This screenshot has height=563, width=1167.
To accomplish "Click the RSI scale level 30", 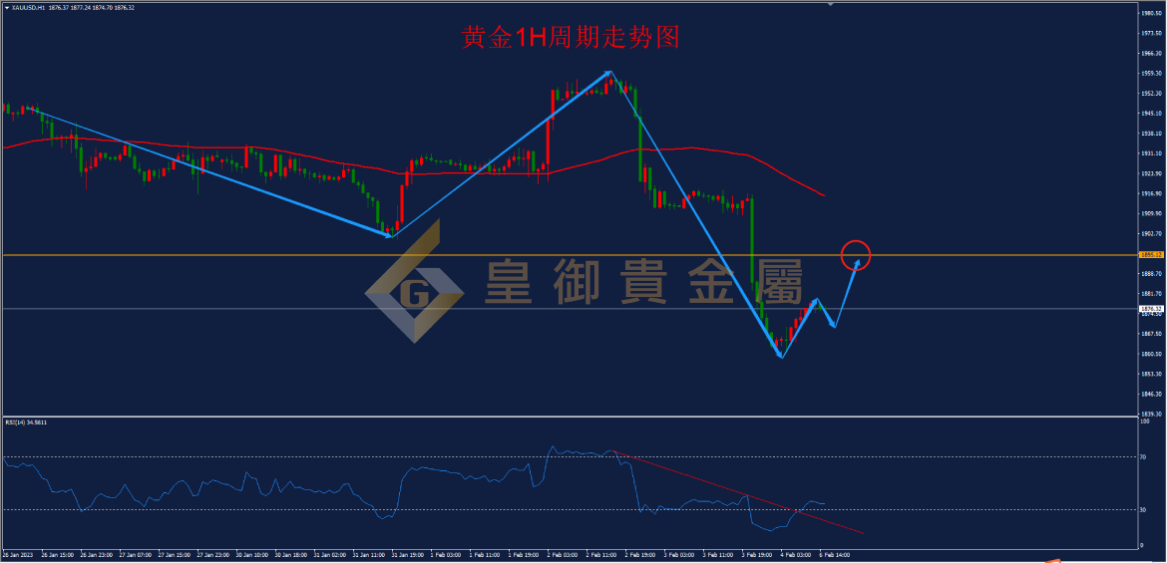I will point(1144,509).
